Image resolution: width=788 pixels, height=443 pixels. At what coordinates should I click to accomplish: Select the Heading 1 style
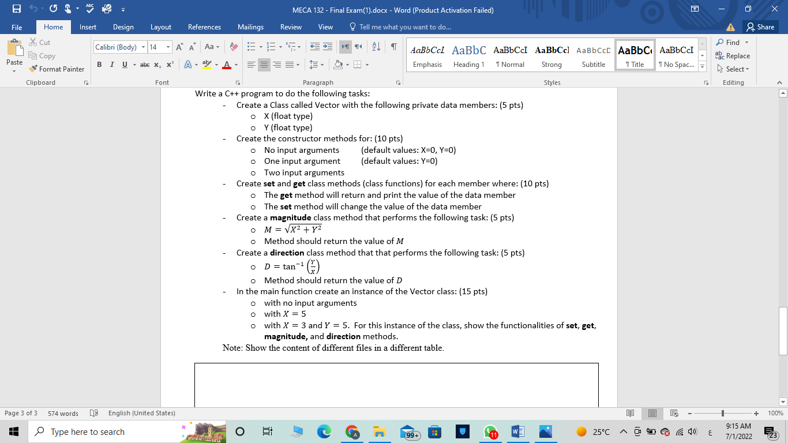point(468,55)
